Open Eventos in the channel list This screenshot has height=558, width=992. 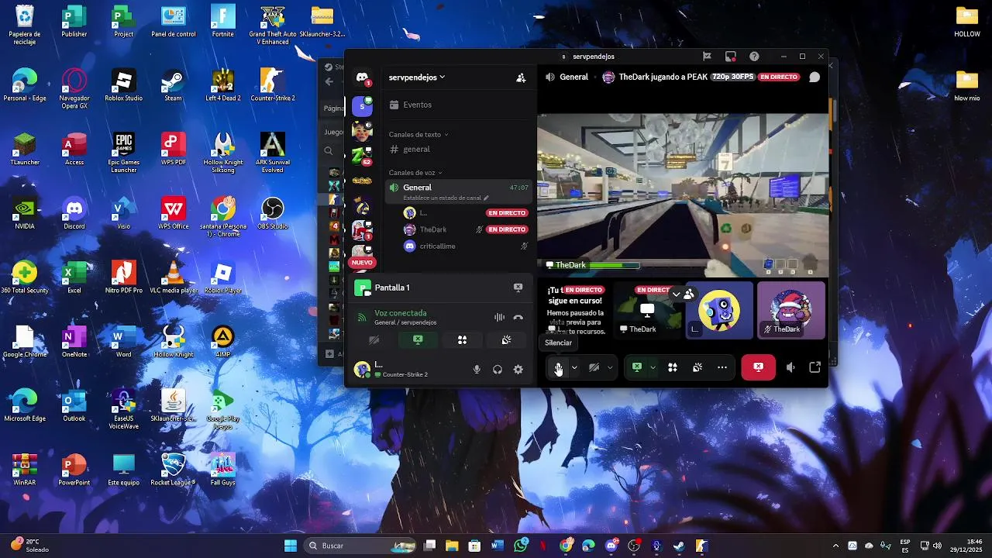459,105
